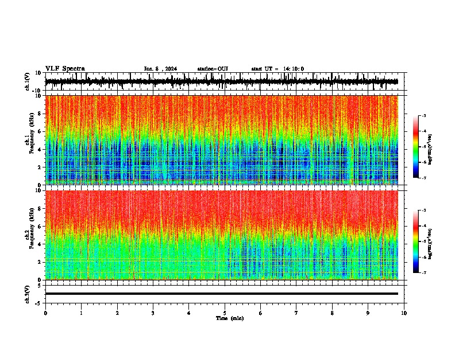This screenshot has width=455, height=351.
Task: Select the start UT time "14:10:0"
Action: (x=294, y=69)
